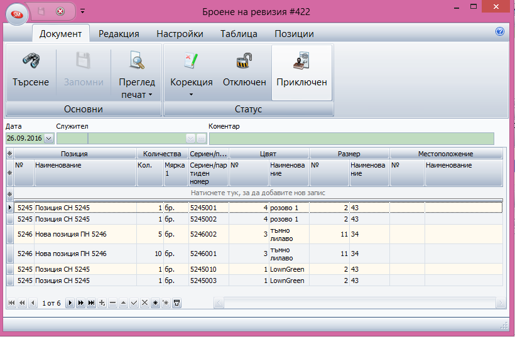This screenshot has height=337, width=515.
Task: Click LownGreen color cell in 5245010 row
Action: (289, 269)
